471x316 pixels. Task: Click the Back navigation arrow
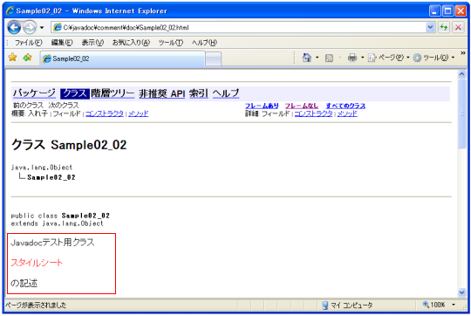14,28
